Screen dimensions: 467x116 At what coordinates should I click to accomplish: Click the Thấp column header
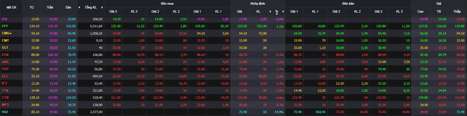click(457, 11)
